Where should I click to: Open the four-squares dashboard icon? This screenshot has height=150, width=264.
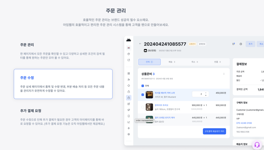pos(129,73)
